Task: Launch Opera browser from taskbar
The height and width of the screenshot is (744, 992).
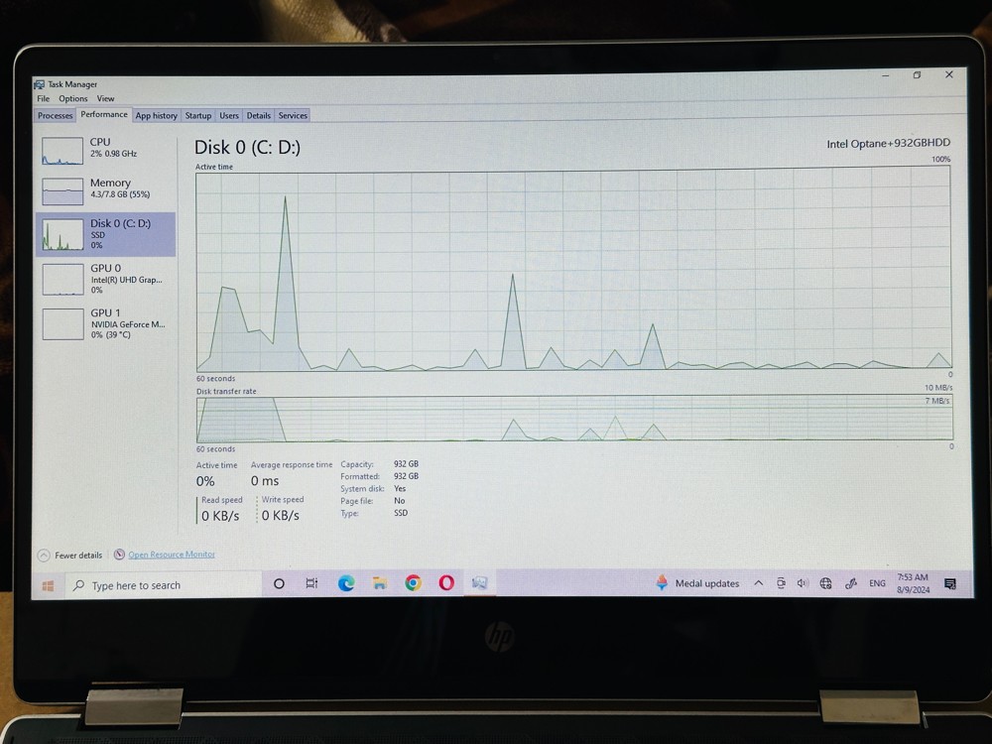Action: (446, 582)
